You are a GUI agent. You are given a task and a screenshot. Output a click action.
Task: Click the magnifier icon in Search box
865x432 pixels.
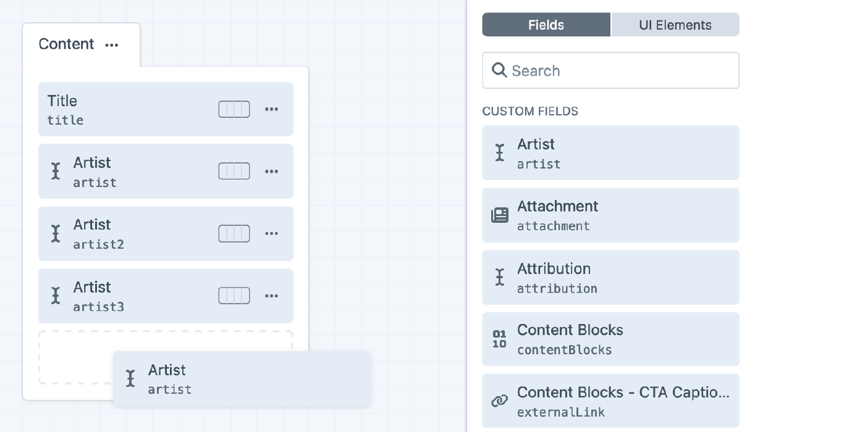click(499, 70)
